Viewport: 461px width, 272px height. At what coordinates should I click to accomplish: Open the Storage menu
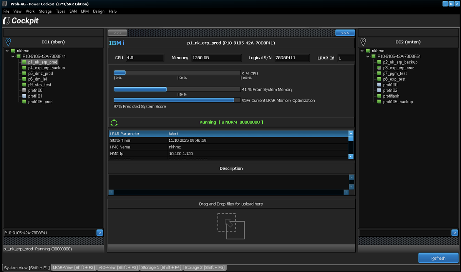point(45,11)
